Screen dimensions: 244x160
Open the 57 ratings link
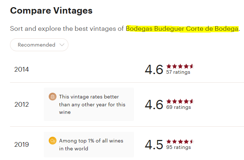click(178, 72)
